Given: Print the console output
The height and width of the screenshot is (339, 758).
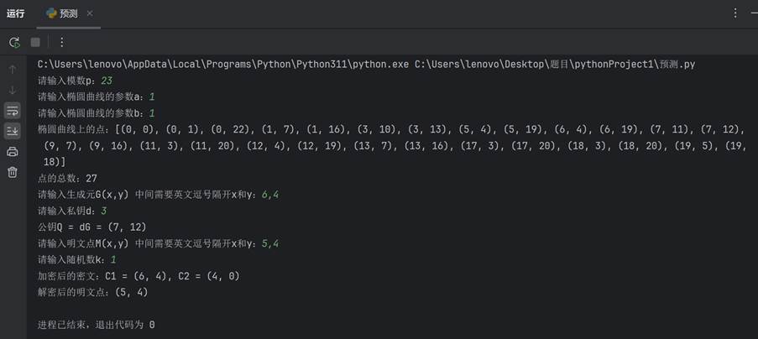Looking at the screenshot, I should pos(13,152).
